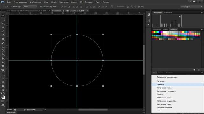Viewport: 204px width, 114px height.
Task: Click the foreground color box
Action: coord(2,96)
